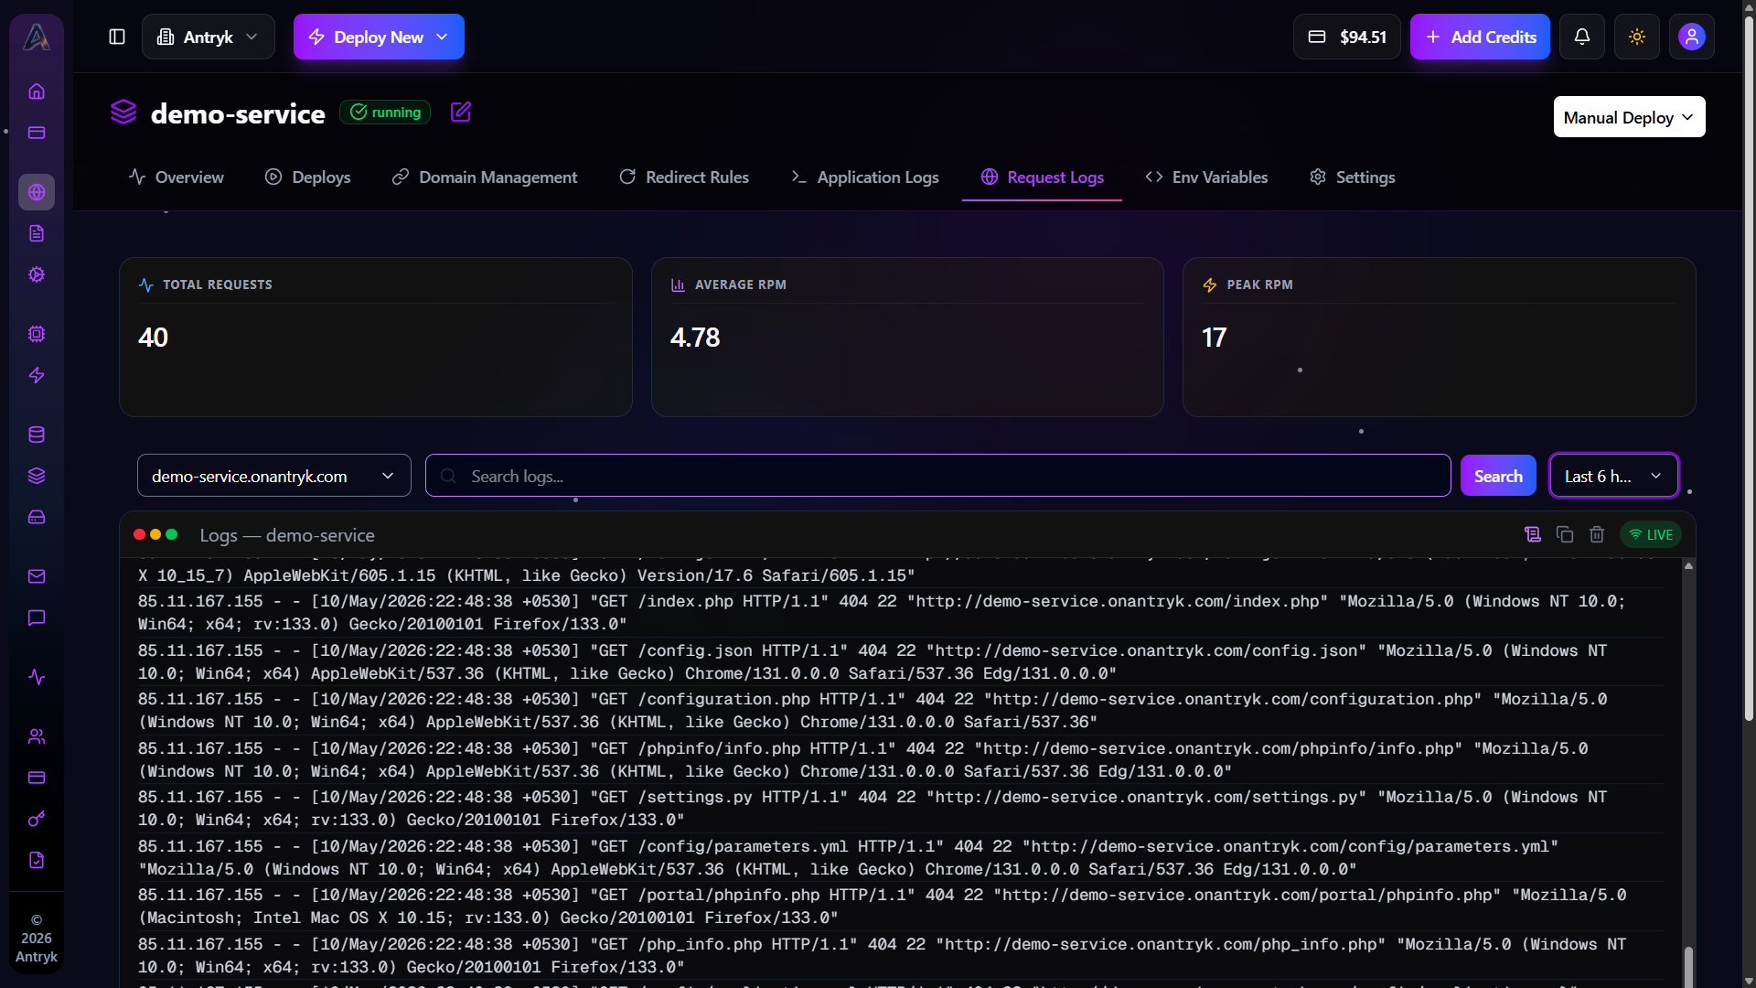Open the Settings tab

pyautogui.click(x=1352, y=177)
